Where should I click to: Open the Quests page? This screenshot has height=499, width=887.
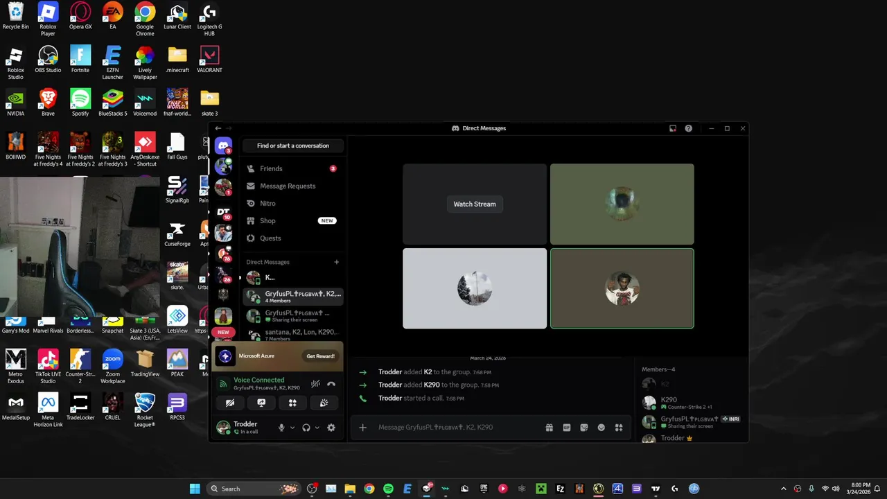pyautogui.click(x=292, y=238)
